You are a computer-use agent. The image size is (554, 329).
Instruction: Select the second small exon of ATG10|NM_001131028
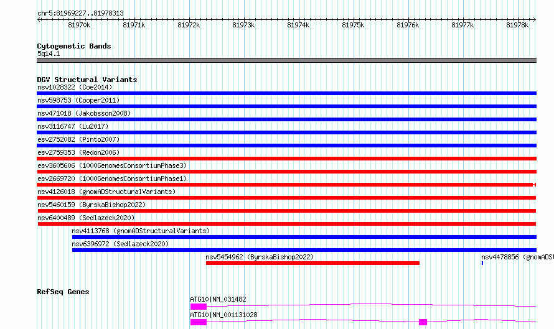[423, 322]
